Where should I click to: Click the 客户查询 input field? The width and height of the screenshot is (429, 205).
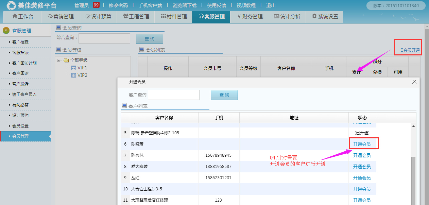tap(173, 95)
